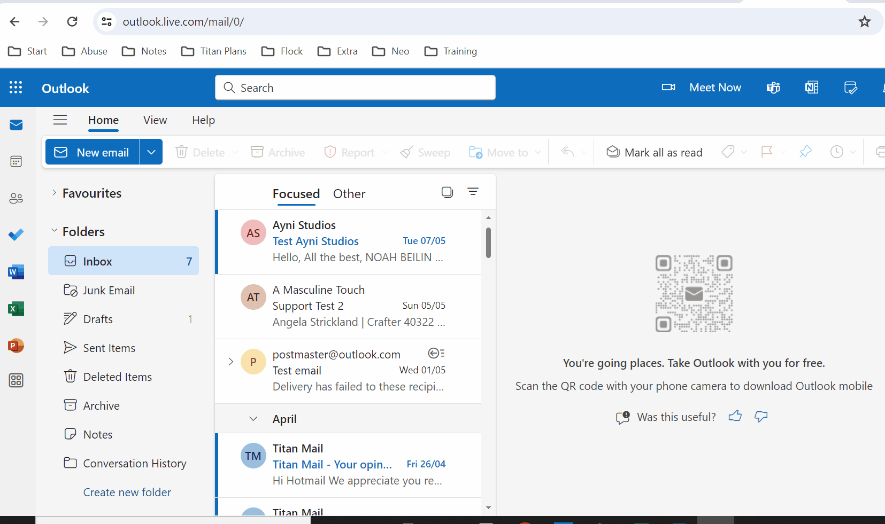Click the Reply arrow icon in toolbar
885x524 pixels.
pyautogui.click(x=567, y=152)
